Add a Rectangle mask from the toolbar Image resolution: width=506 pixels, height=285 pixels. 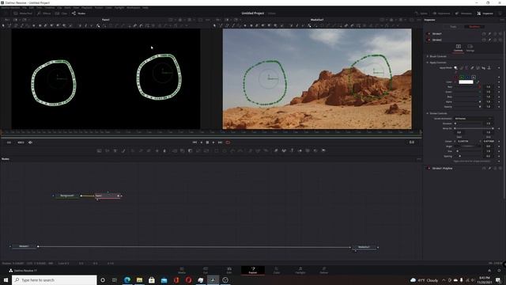click(x=216, y=150)
